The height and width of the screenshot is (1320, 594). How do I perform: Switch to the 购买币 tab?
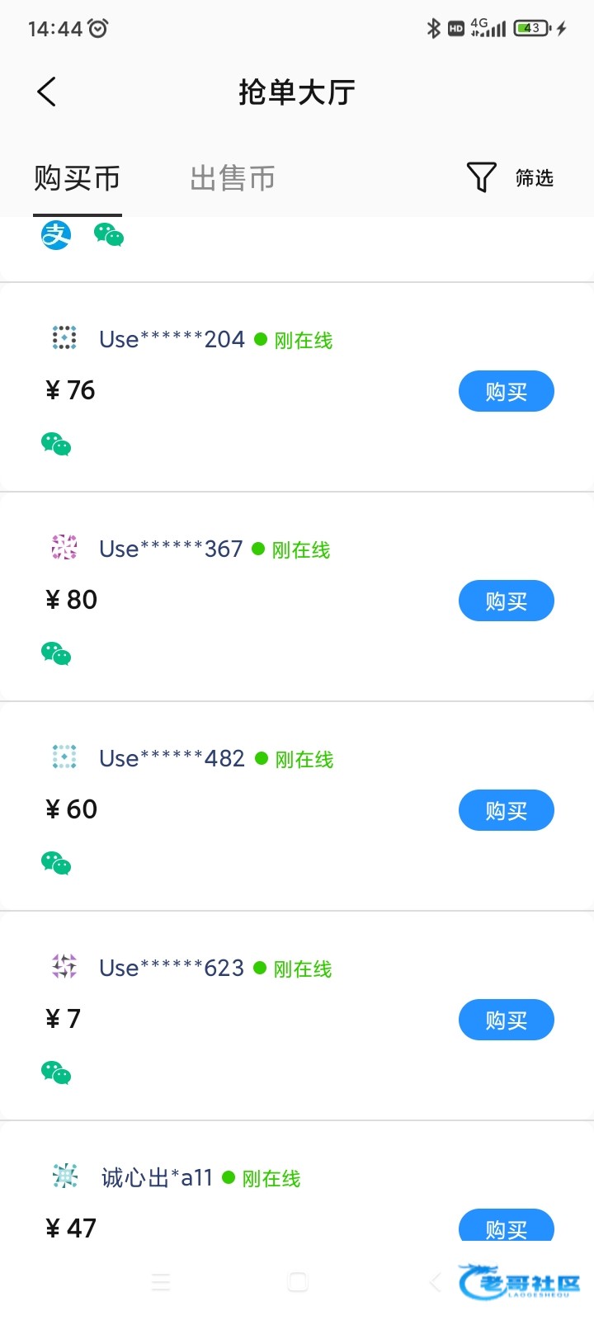[78, 178]
